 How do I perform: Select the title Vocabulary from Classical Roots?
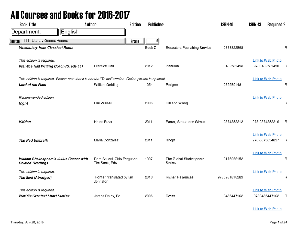(46, 48)
